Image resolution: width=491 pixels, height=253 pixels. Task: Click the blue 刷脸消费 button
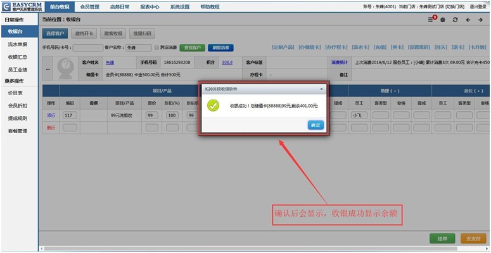tap(220, 48)
